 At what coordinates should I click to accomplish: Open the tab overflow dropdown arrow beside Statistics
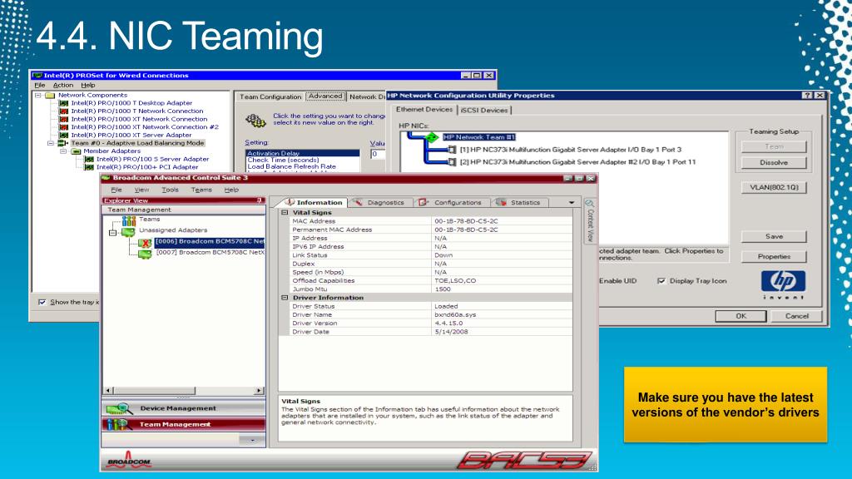pyautogui.click(x=571, y=203)
